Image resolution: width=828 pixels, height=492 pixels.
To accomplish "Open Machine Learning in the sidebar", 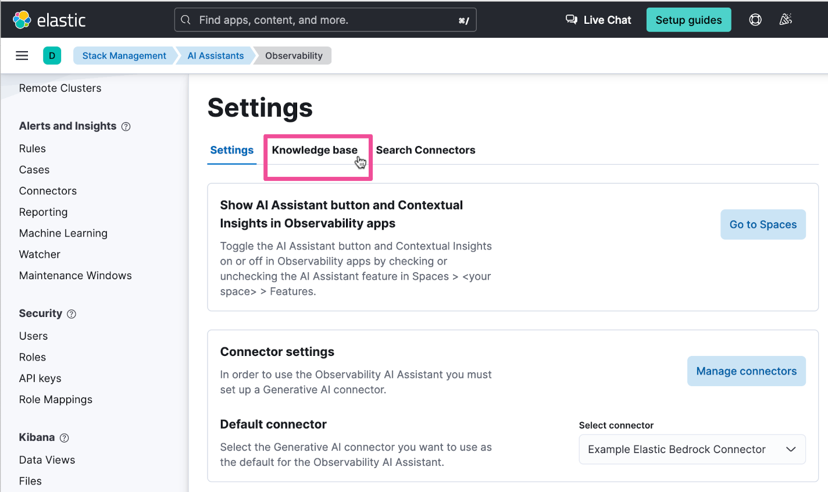I will (x=63, y=233).
